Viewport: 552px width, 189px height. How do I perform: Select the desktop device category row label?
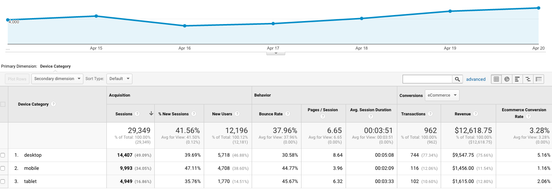(33, 155)
